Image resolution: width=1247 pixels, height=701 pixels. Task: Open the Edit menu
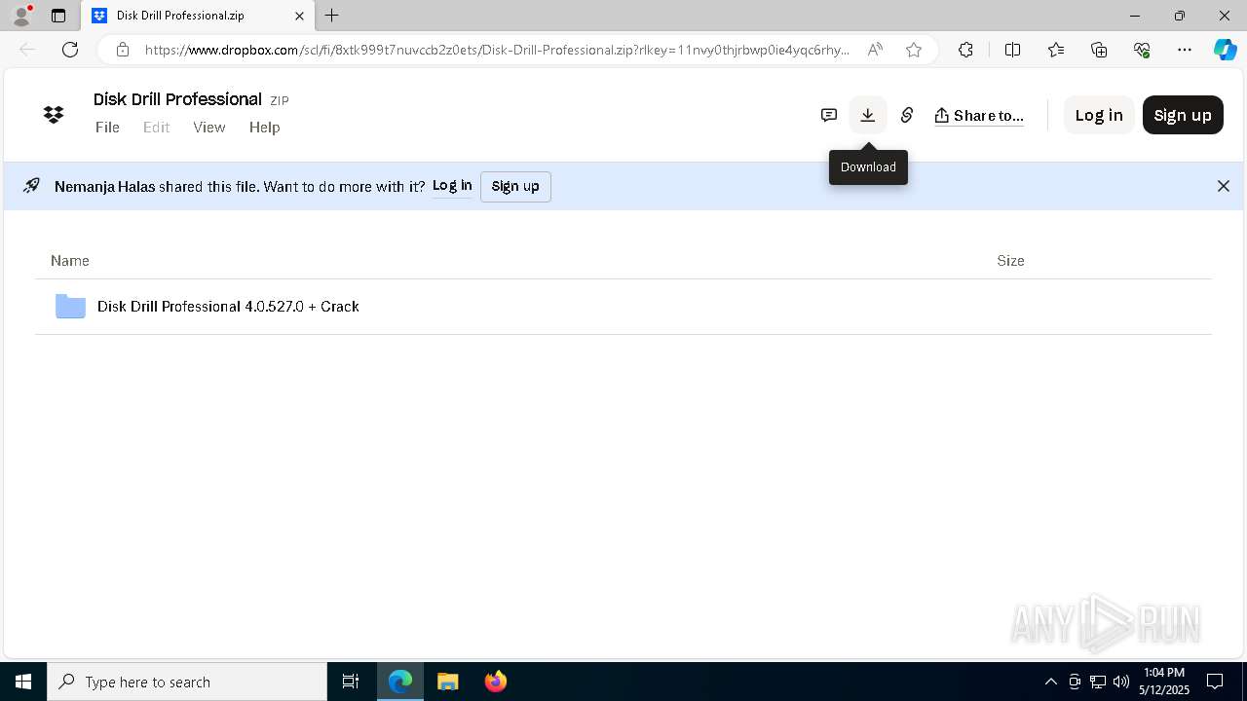[156, 128]
